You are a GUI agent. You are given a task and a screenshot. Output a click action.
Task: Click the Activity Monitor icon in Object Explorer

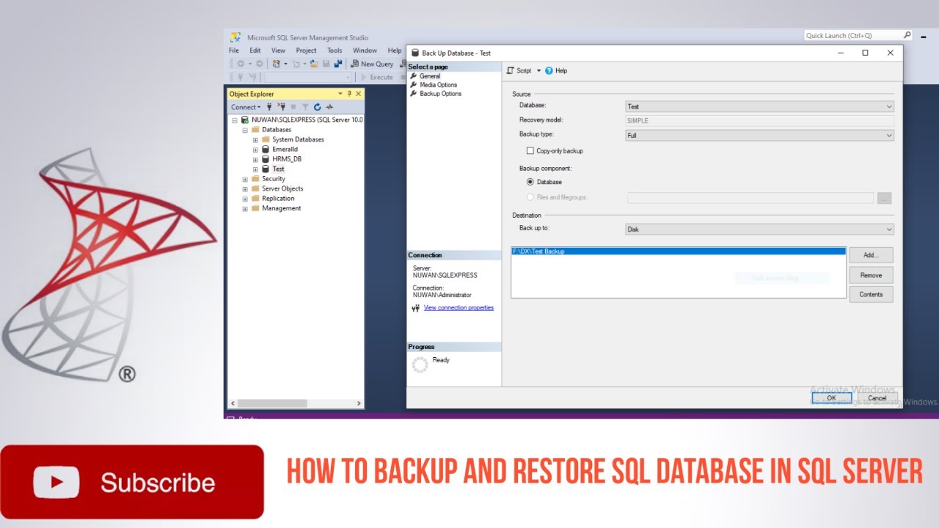tap(329, 107)
